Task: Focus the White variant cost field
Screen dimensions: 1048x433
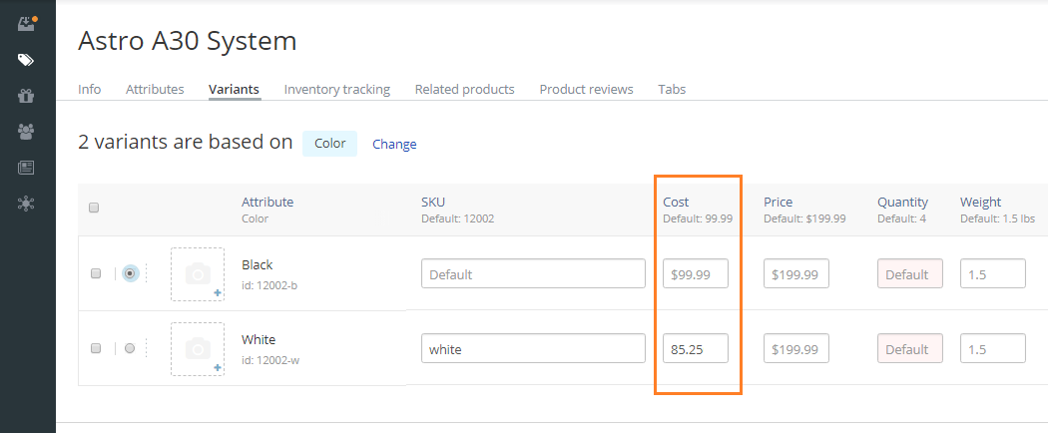Action: point(695,349)
